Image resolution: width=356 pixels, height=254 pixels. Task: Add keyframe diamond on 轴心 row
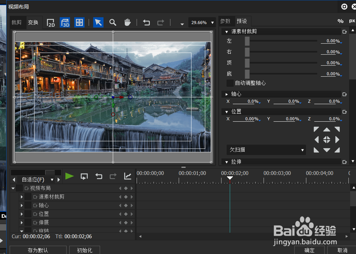(x=126, y=206)
